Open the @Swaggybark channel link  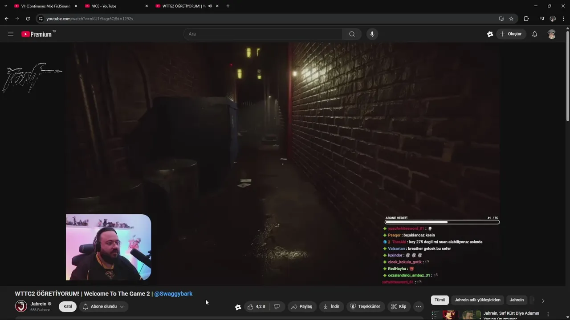click(x=173, y=294)
